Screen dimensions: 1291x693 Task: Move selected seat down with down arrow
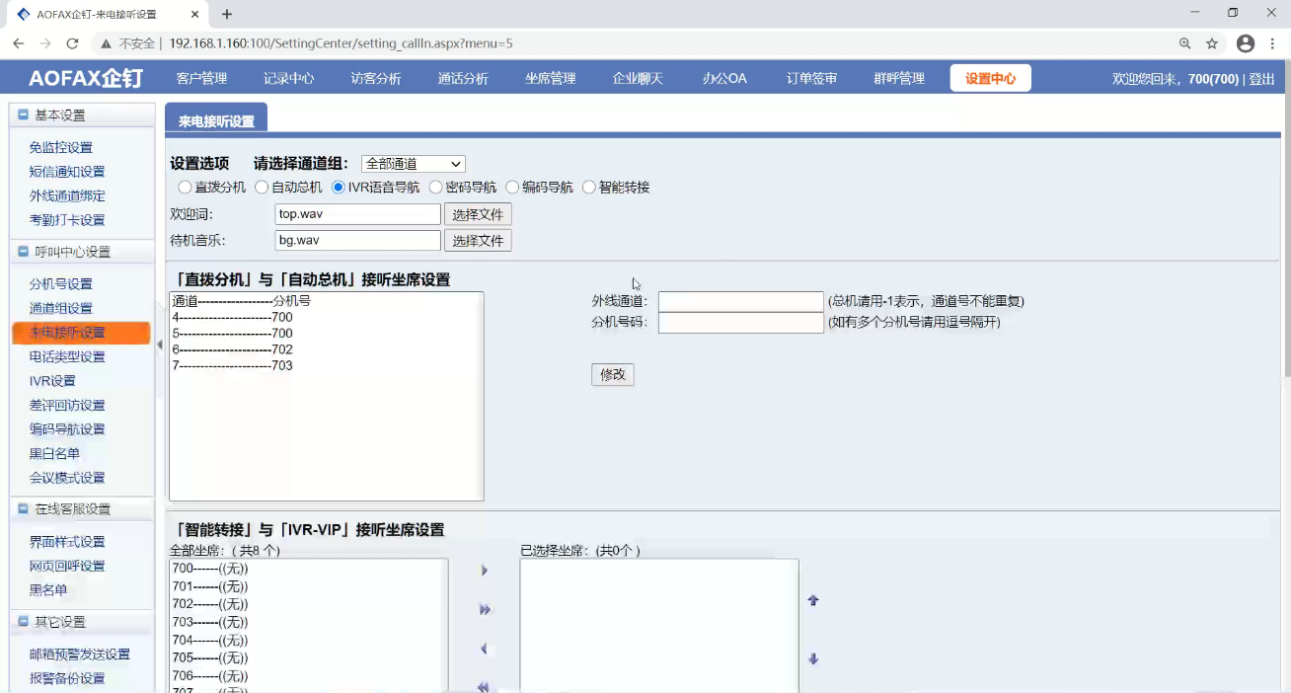point(813,659)
